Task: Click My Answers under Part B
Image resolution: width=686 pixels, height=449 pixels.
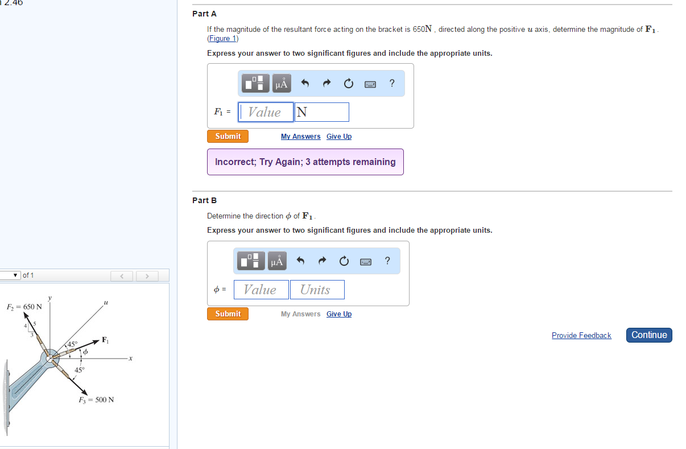Action: pos(300,314)
